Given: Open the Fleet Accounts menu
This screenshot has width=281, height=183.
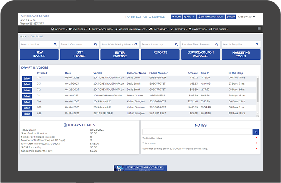Looking at the screenshot, I should (101, 29).
